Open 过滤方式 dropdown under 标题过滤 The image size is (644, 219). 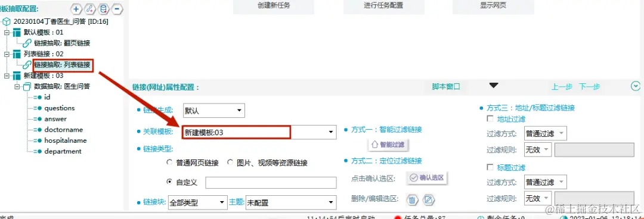(x=545, y=182)
